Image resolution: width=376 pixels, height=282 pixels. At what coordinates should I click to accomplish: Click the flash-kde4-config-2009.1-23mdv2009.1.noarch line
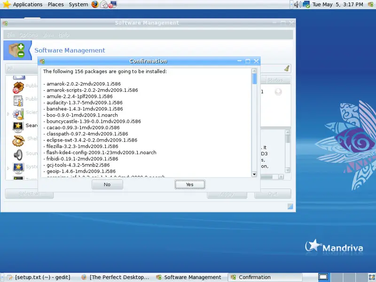[100, 152]
